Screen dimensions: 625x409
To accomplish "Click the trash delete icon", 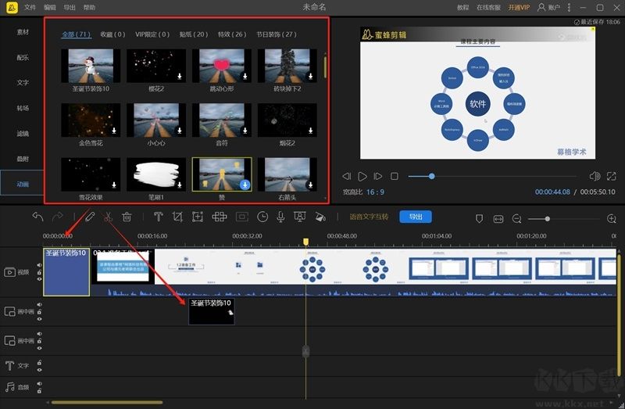I will point(127,217).
